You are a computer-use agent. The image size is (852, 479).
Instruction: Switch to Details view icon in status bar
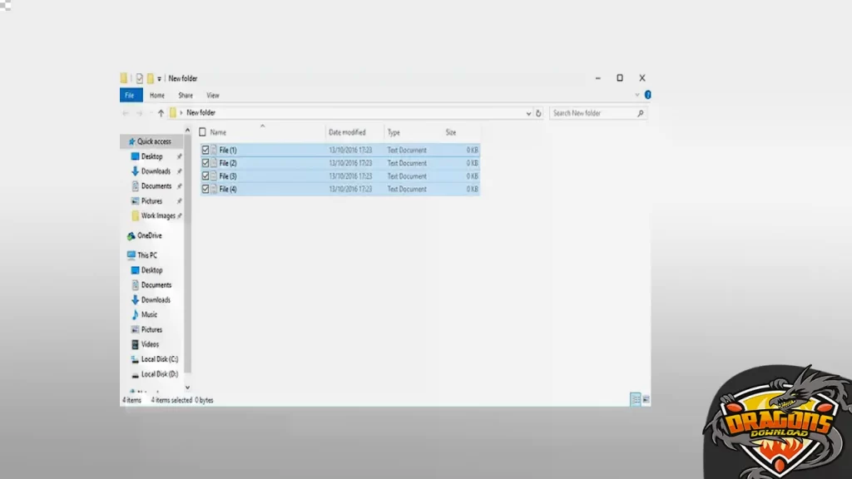pos(636,400)
